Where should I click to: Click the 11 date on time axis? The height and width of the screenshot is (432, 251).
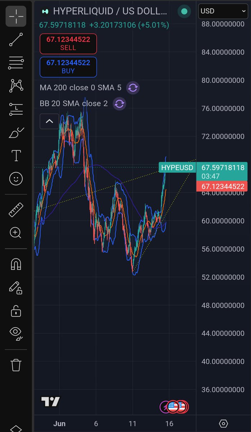(133, 423)
